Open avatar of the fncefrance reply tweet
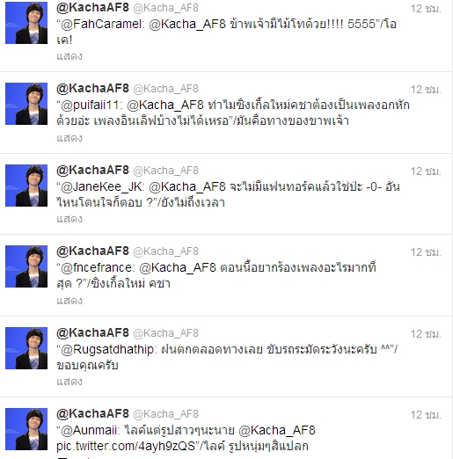This screenshot has height=459, width=453. [x=26, y=266]
